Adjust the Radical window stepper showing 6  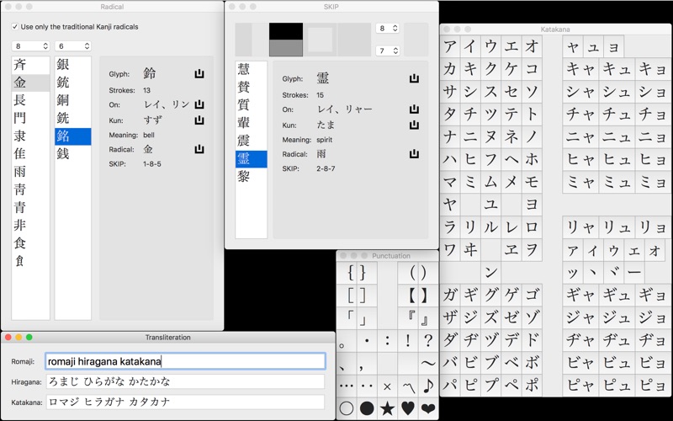click(73, 46)
